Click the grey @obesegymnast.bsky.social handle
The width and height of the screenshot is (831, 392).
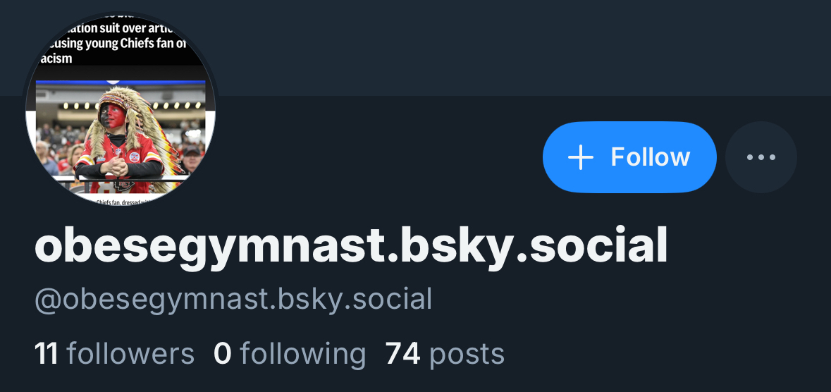pos(233,300)
